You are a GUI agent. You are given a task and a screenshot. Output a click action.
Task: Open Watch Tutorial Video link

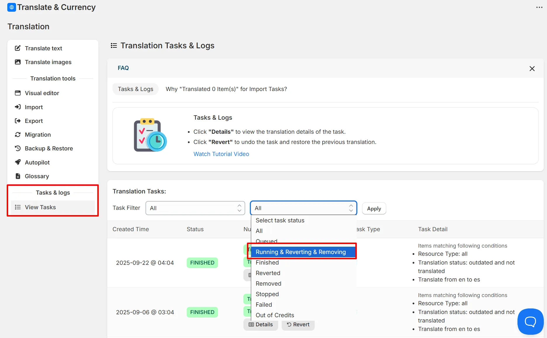tap(221, 154)
